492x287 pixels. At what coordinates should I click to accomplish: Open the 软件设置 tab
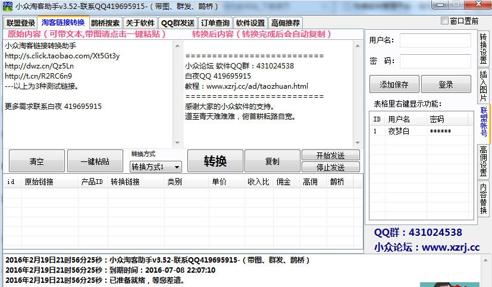(x=250, y=23)
